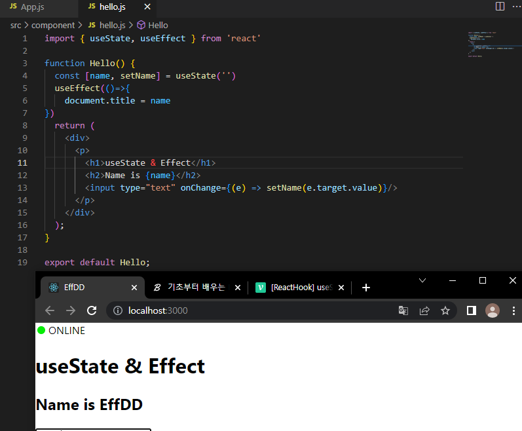Click document.title on line 6
Image resolution: width=522 pixels, height=431 pixels.
[x=100, y=101]
